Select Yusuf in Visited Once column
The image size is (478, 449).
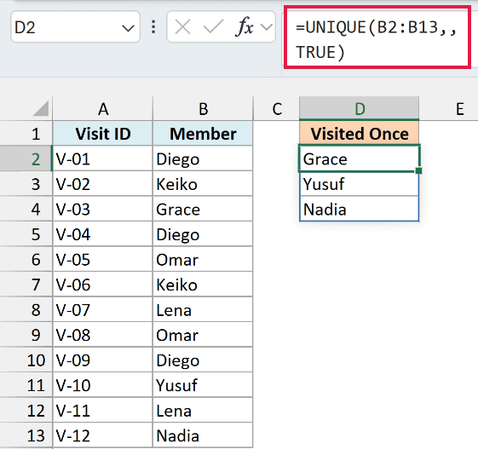360,184
